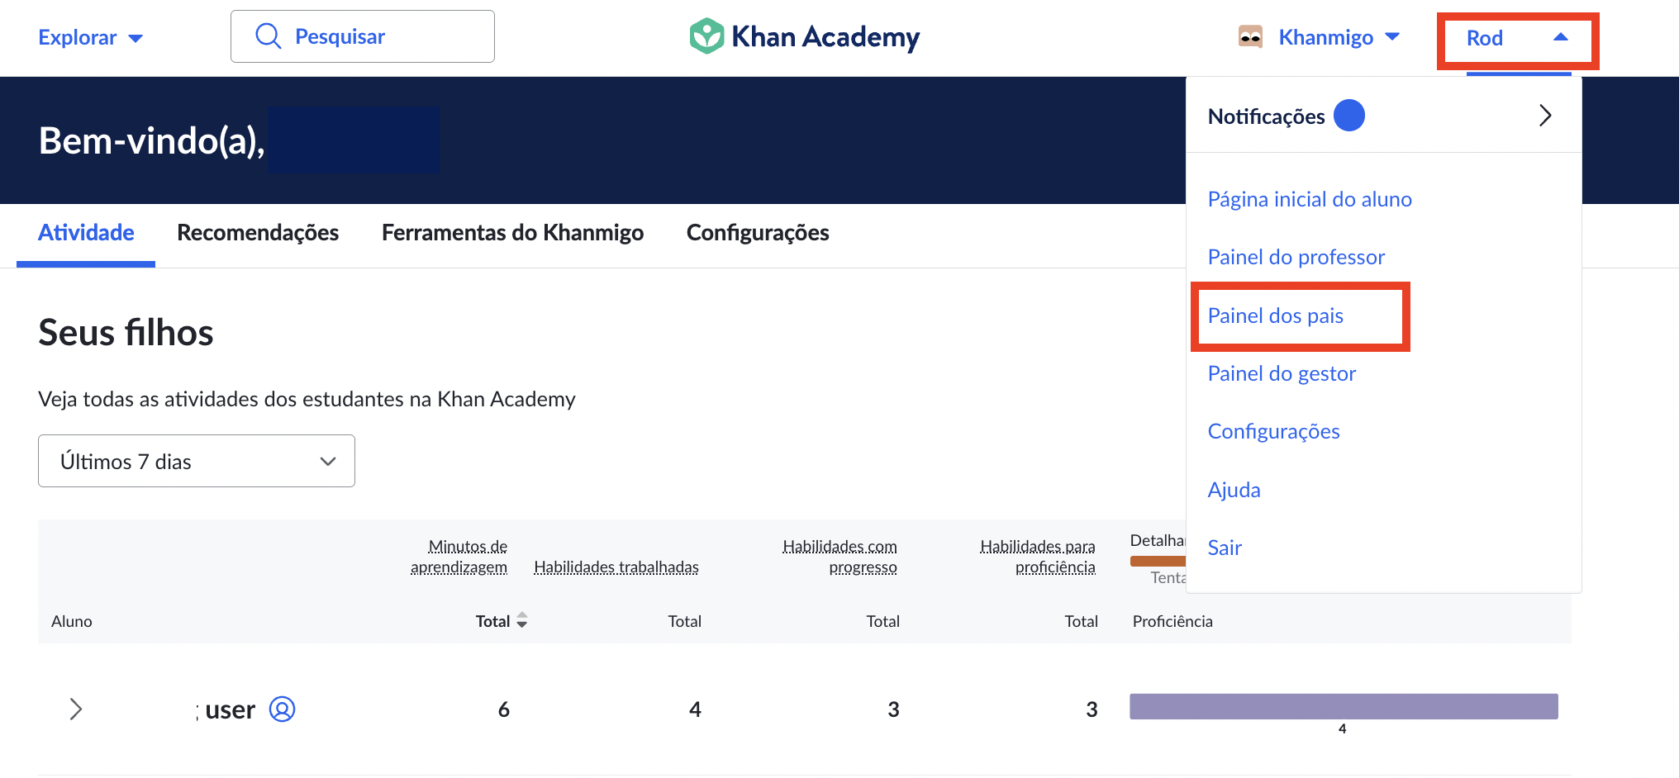Expand the user row chevron

[76, 709]
